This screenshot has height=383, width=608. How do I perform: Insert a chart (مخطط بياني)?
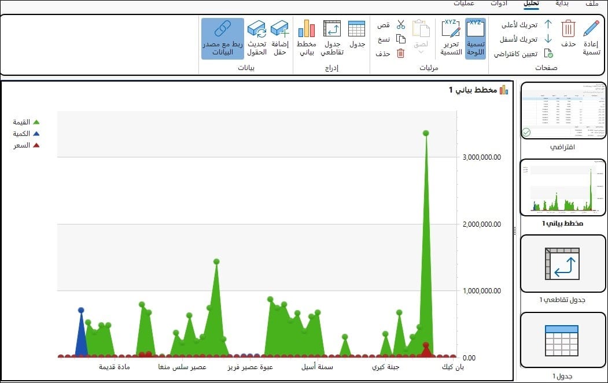click(x=307, y=38)
